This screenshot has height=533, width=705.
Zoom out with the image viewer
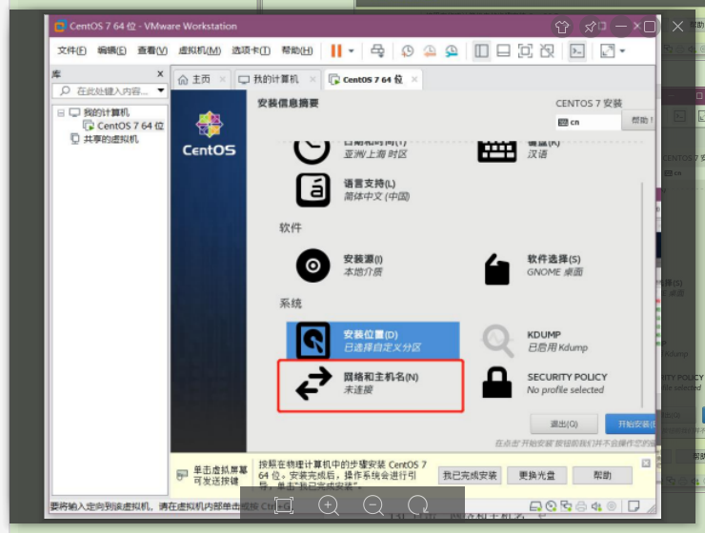pos(373,505)
